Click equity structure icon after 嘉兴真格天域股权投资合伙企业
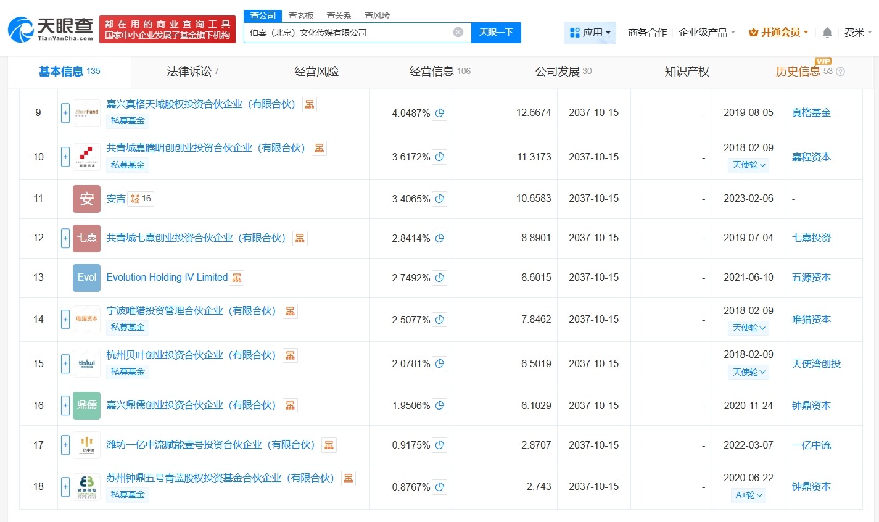This screenshot has width=879, height=522. (x=309, y=104)
